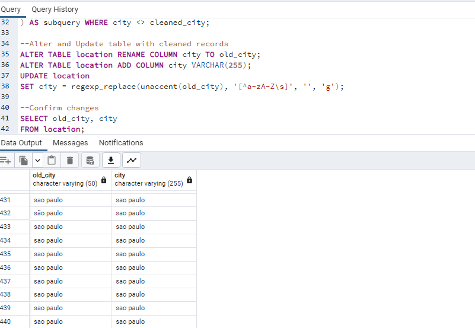Click 'SELECT old_city, city' line in editor
Screen dimensions: 475x328
coord(69,119)
